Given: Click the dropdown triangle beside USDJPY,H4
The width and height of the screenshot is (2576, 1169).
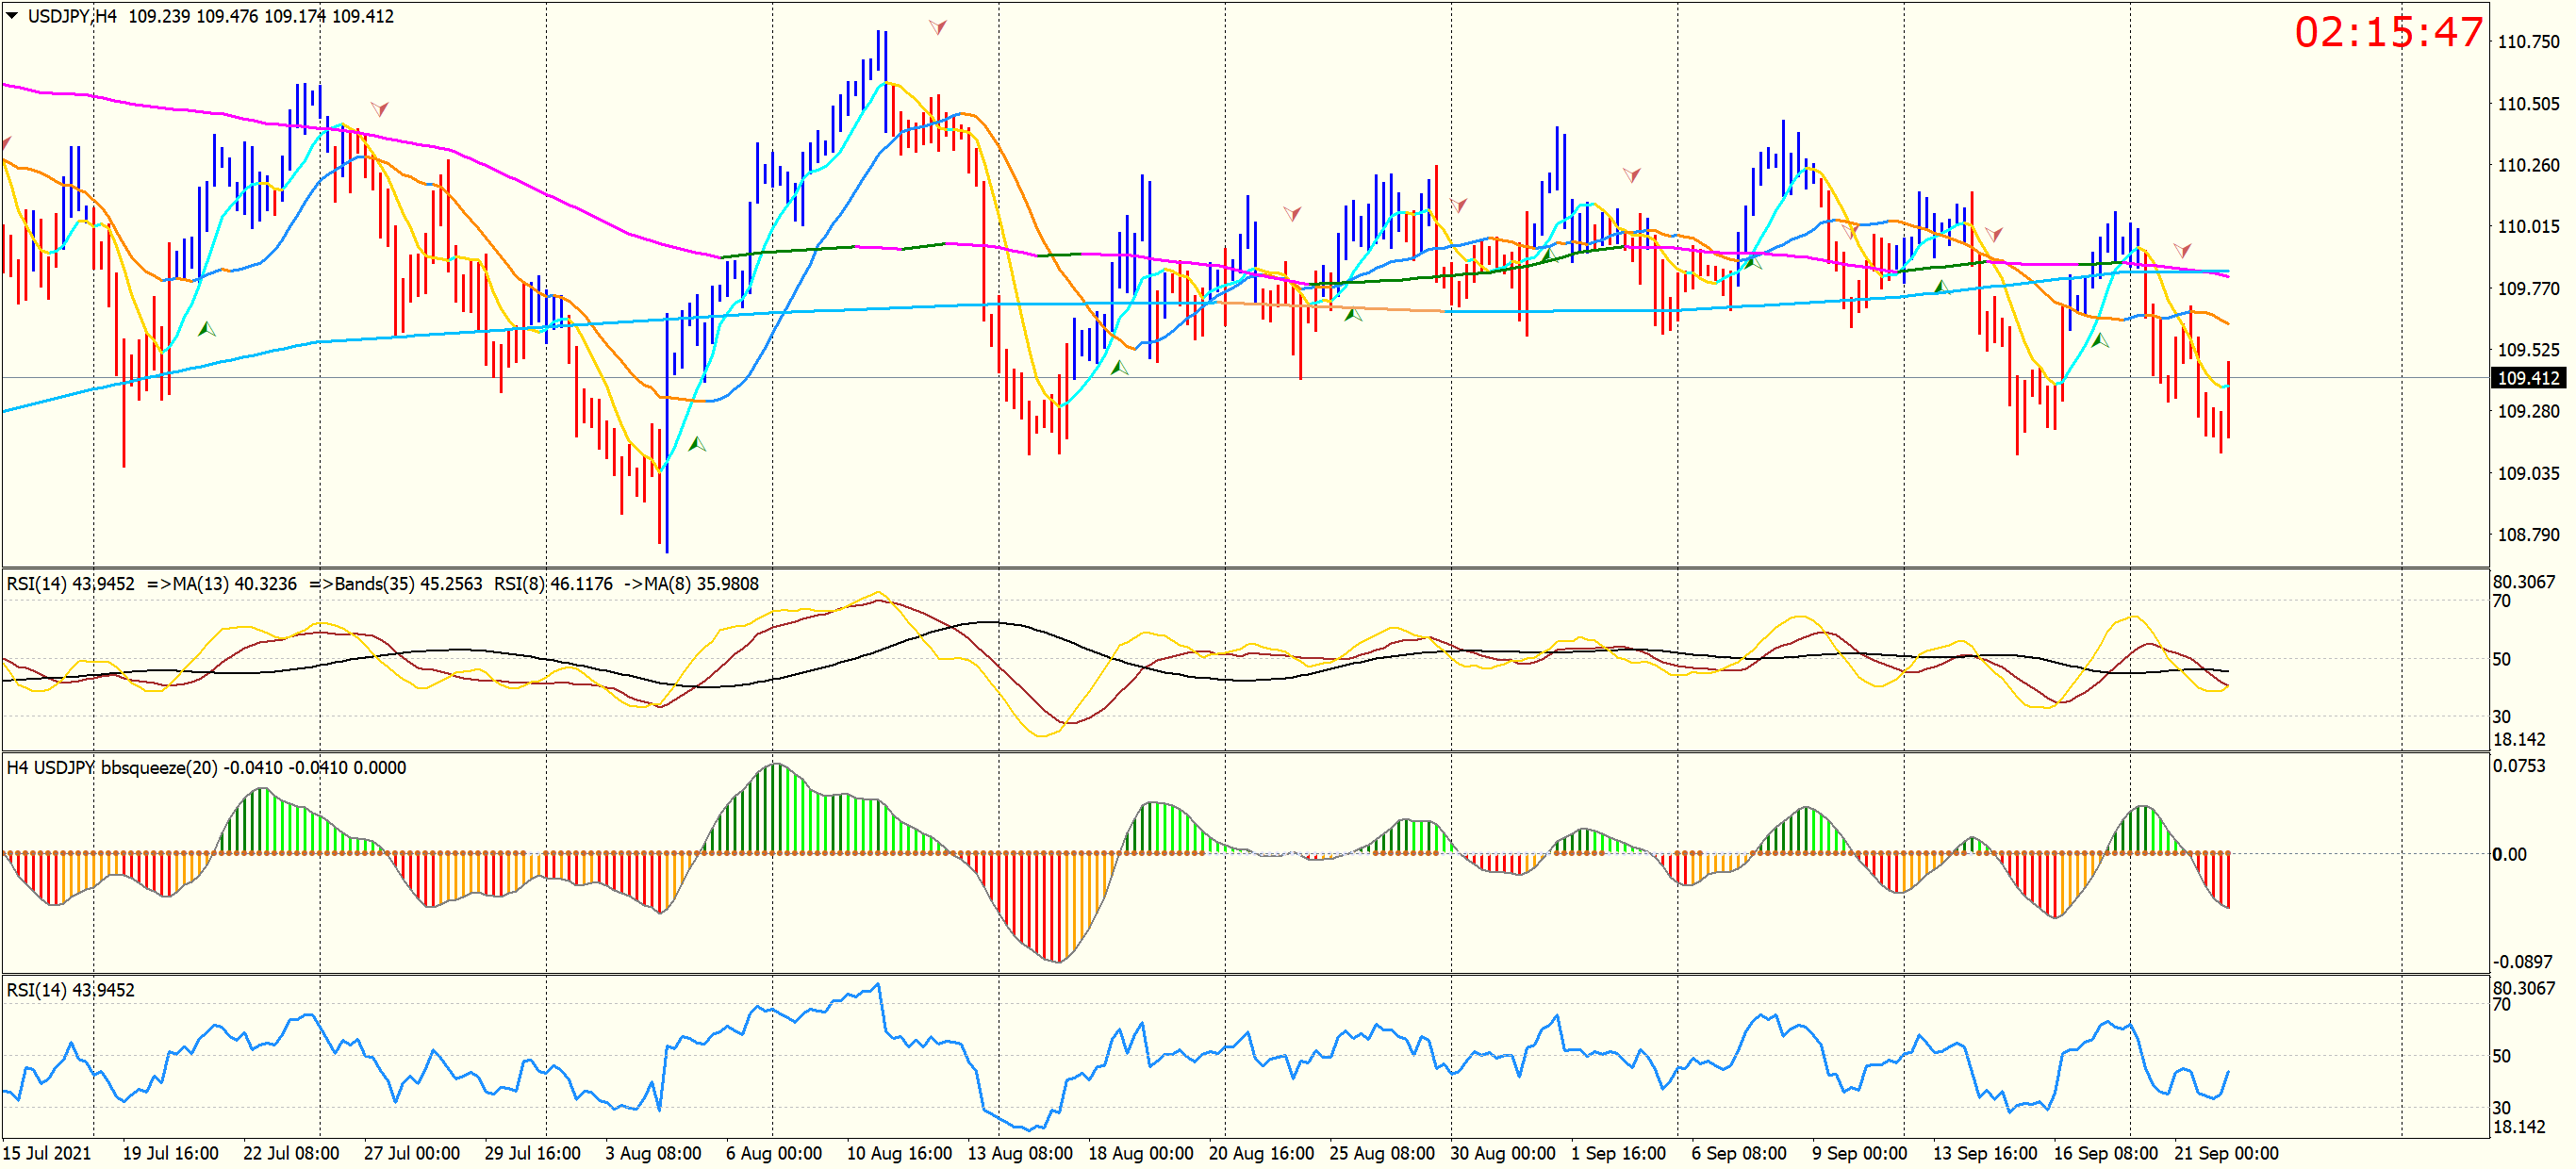Looking at the screenshot, I should [x=12, y=16].
